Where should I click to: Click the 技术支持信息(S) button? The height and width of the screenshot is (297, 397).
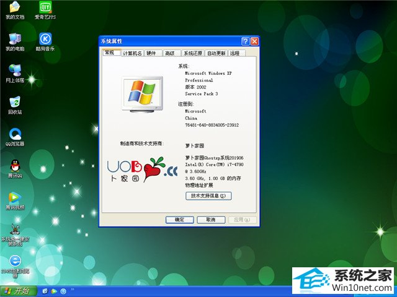tap(208, 196)
